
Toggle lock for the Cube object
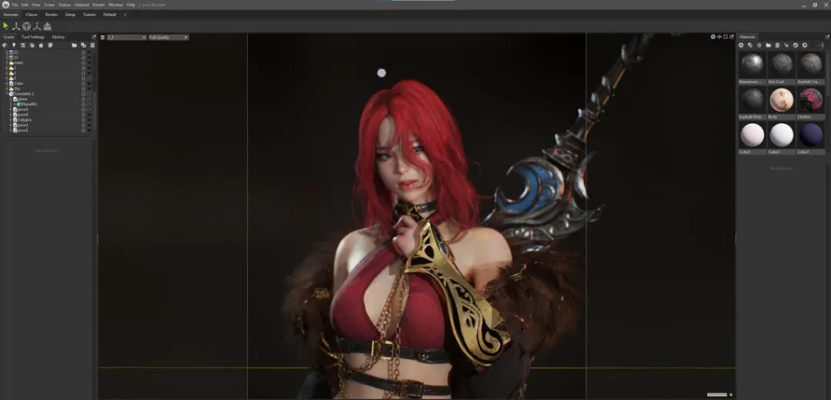[x=83, y=83]
